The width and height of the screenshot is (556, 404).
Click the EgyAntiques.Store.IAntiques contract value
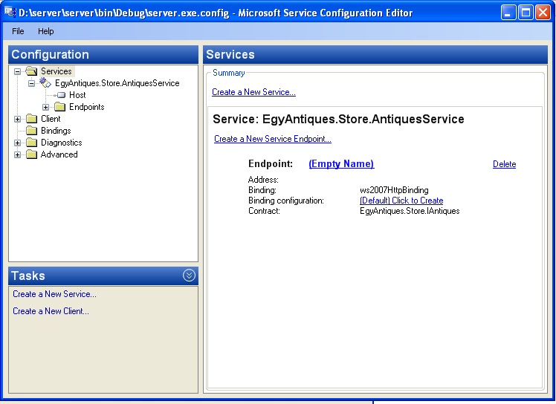pos(410,211)
